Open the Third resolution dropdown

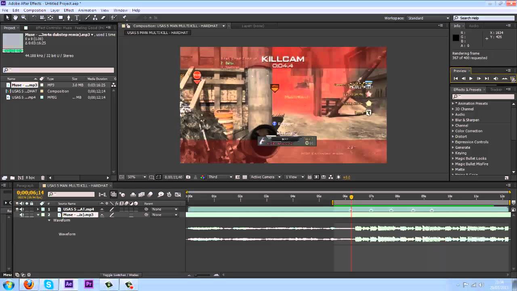[x=220, y=177]
